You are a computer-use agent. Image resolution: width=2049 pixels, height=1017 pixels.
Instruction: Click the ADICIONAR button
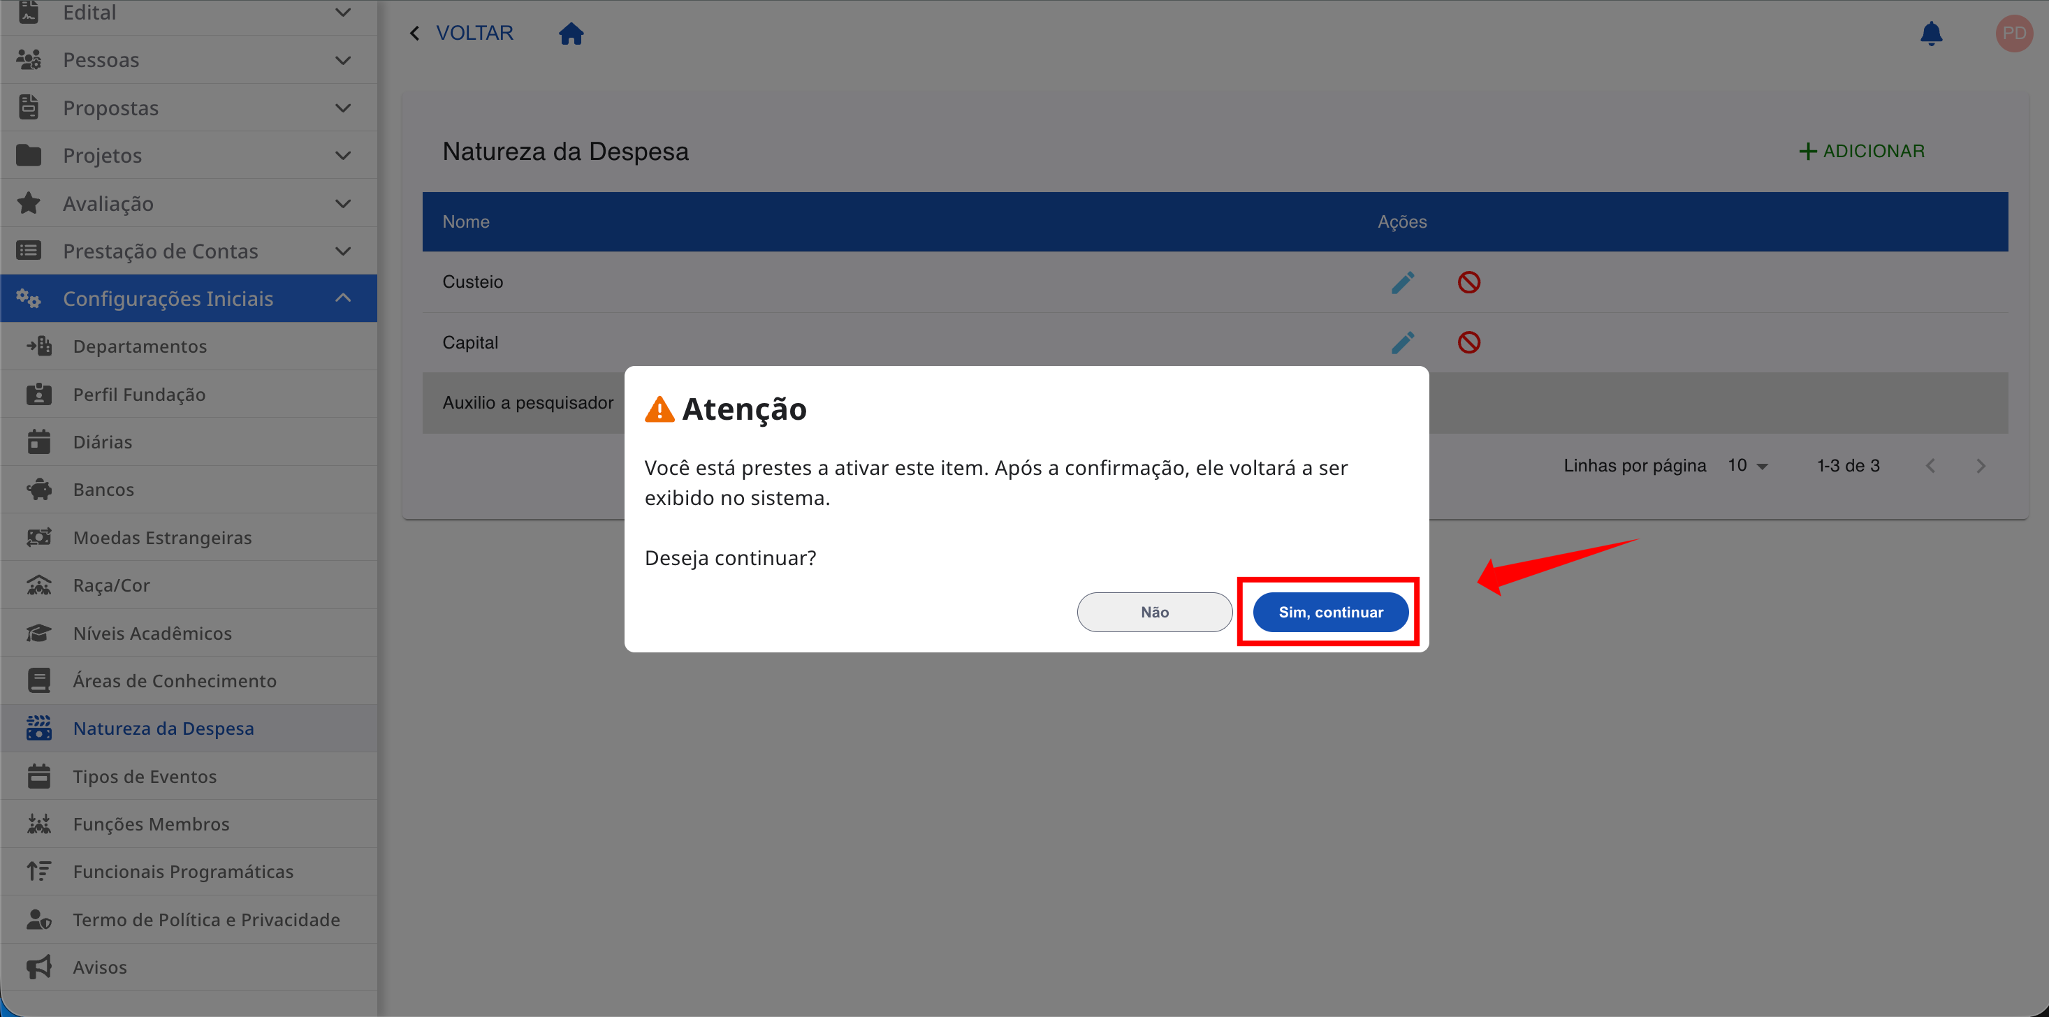[1861, 151]
